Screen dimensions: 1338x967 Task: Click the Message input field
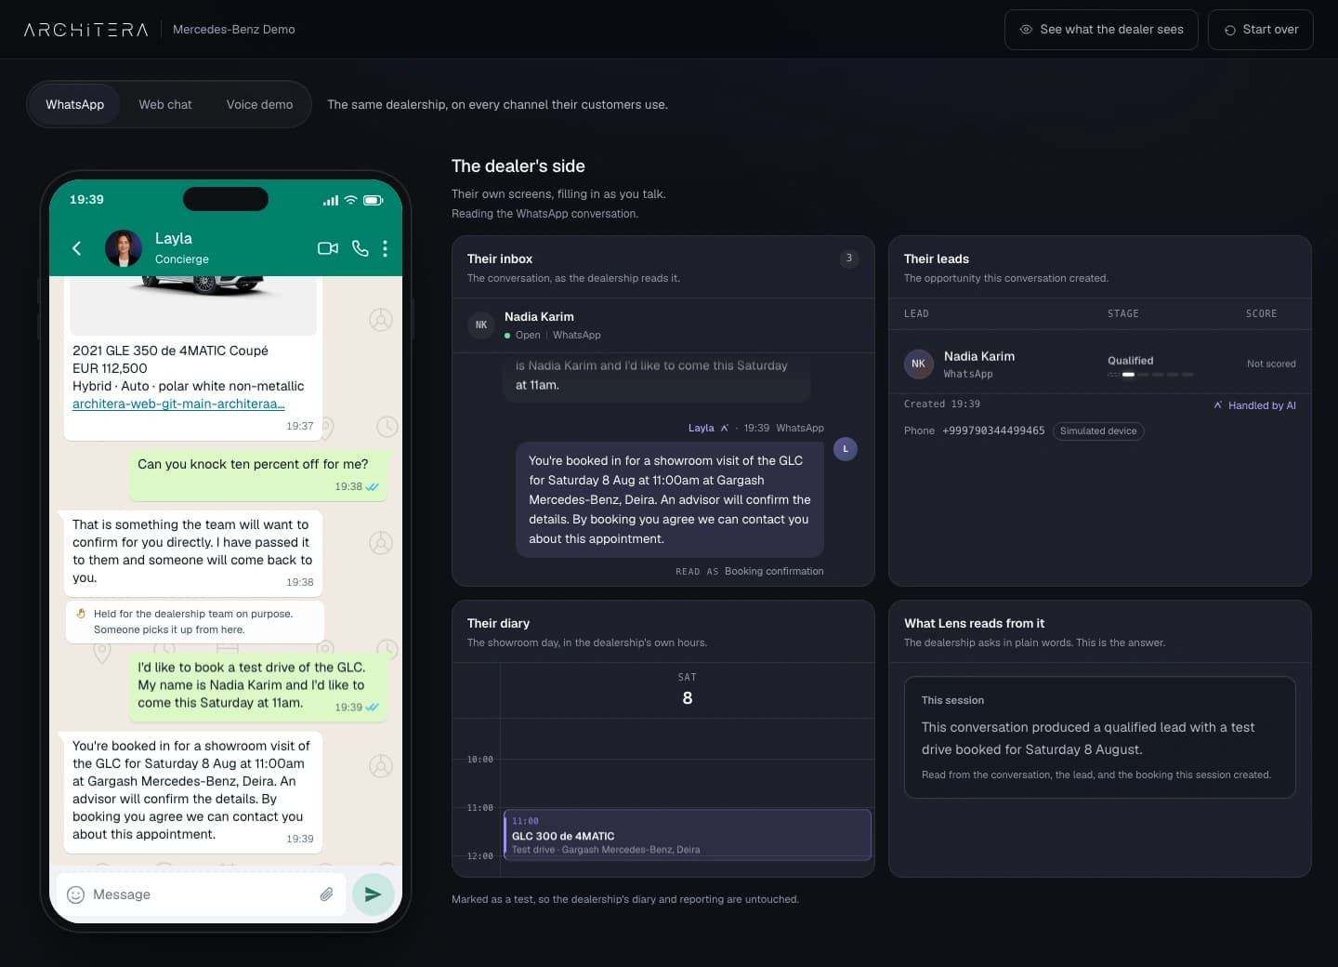tap(201, 894)
